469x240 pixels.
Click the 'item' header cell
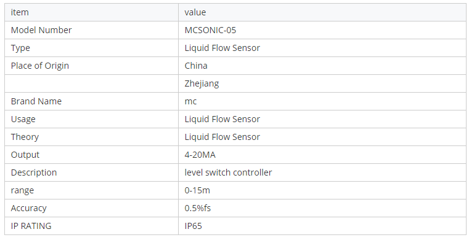point(92,12)
